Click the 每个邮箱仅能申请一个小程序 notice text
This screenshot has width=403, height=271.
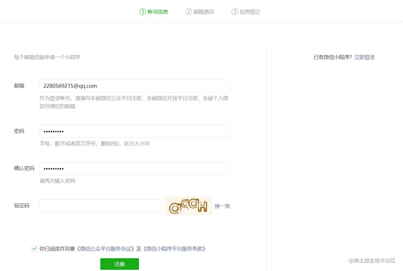pyautogui.click(x=47, y=57)
